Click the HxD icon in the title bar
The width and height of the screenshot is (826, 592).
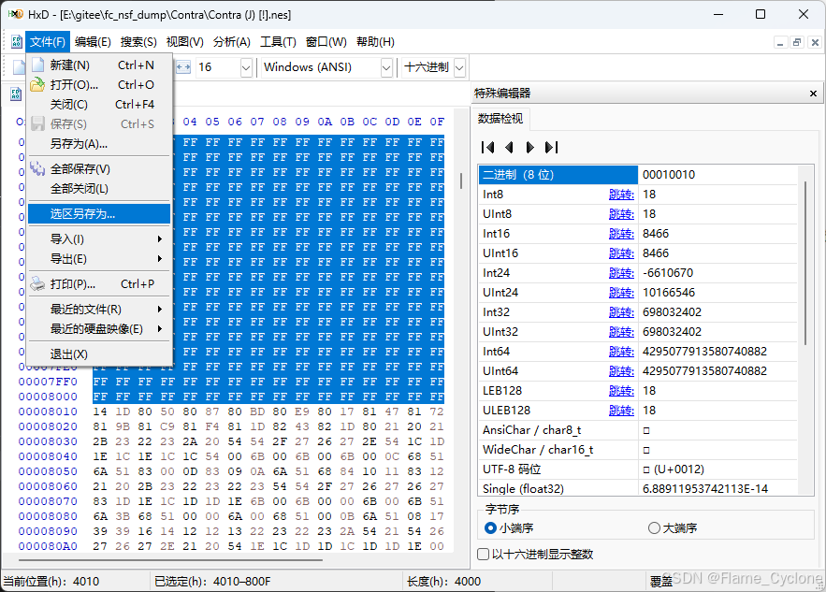click(16, 14)
